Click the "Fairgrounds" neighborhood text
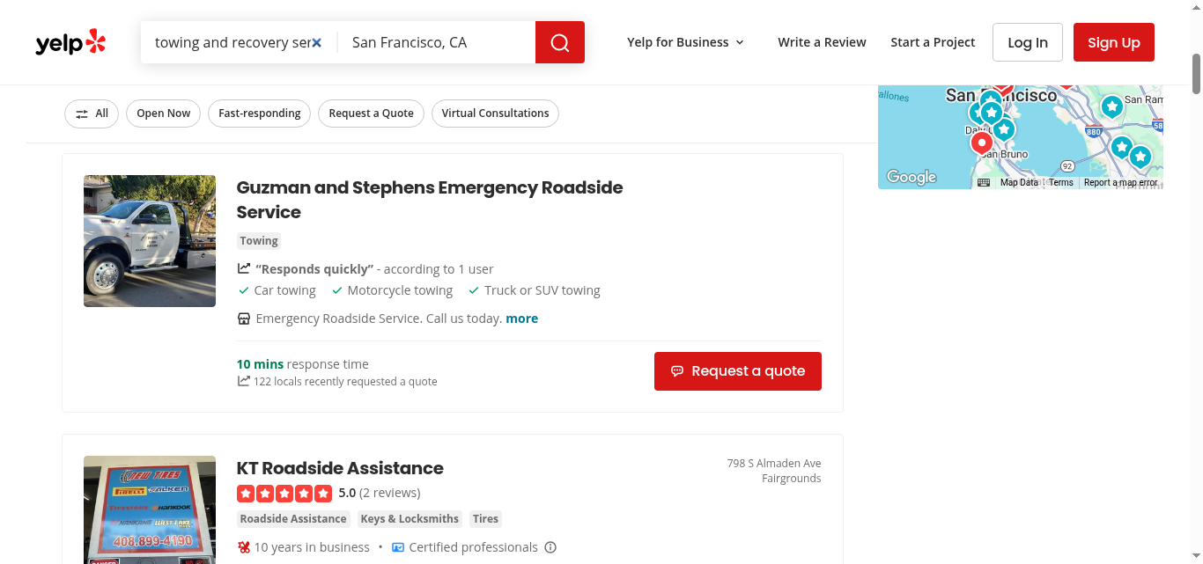The height and width of the screenshot is (564, 1203). 792,479
